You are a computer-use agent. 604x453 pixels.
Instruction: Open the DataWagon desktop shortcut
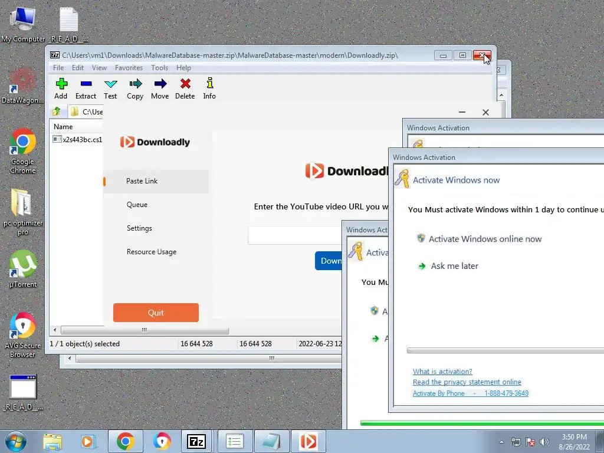23,86
